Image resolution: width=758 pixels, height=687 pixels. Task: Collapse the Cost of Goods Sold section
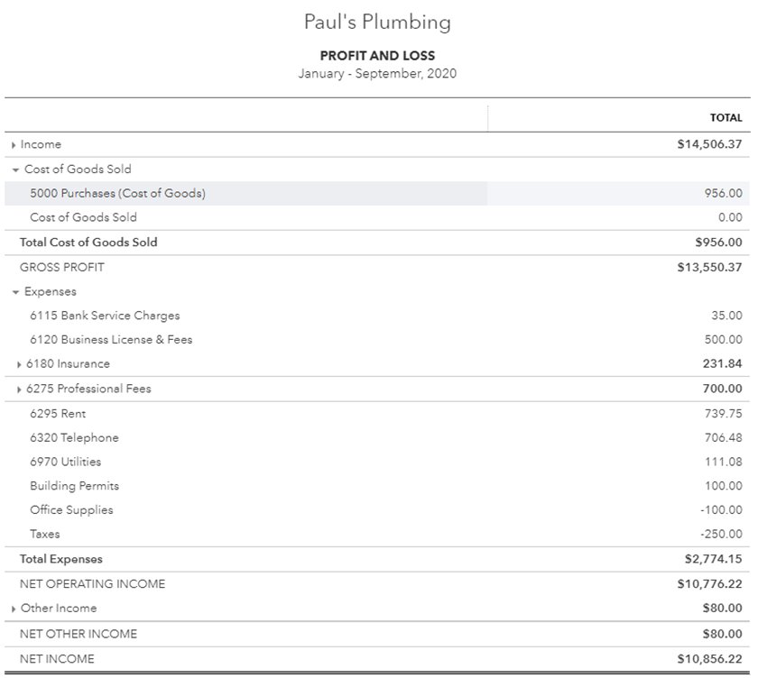16,169
